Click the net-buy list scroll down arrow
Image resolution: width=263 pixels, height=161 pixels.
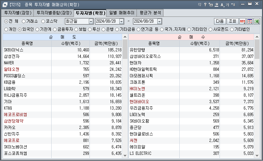[257, 155]
